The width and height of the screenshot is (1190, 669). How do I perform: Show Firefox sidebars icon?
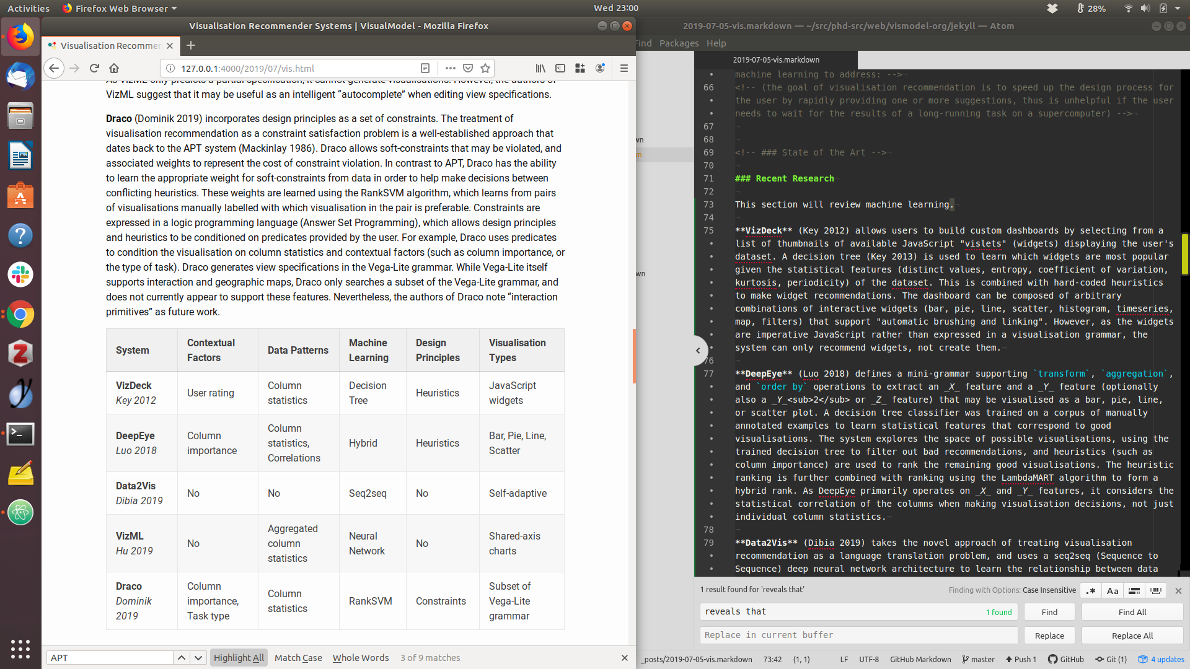560,68
